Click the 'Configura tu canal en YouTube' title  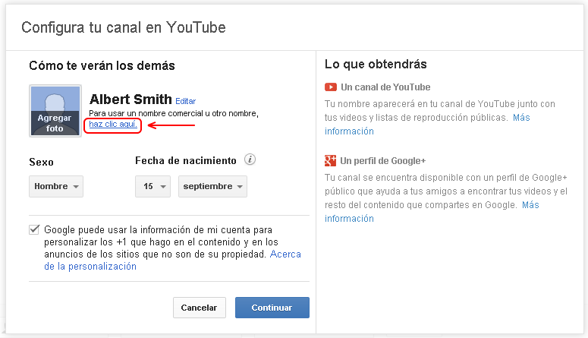[124, 27]
